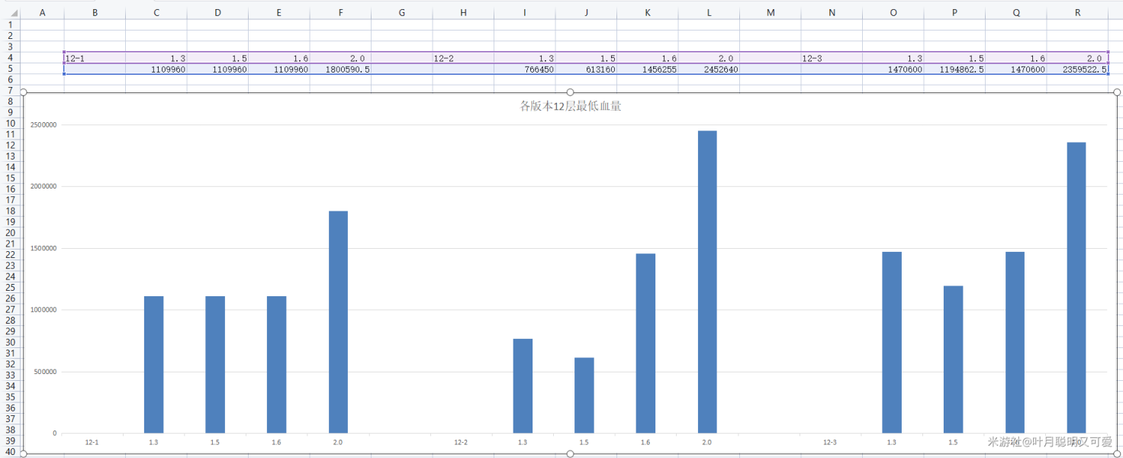
Task: Select column header F
Action: coord(340,12)
